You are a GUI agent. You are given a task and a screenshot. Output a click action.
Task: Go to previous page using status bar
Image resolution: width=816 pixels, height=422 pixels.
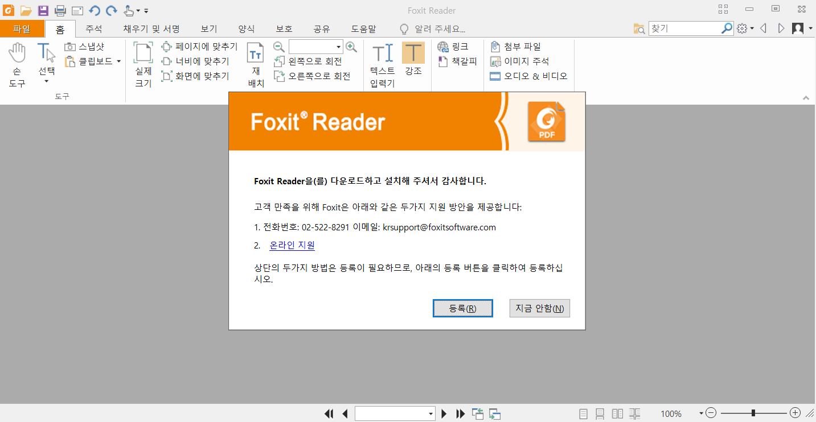(x=345, y=413)
